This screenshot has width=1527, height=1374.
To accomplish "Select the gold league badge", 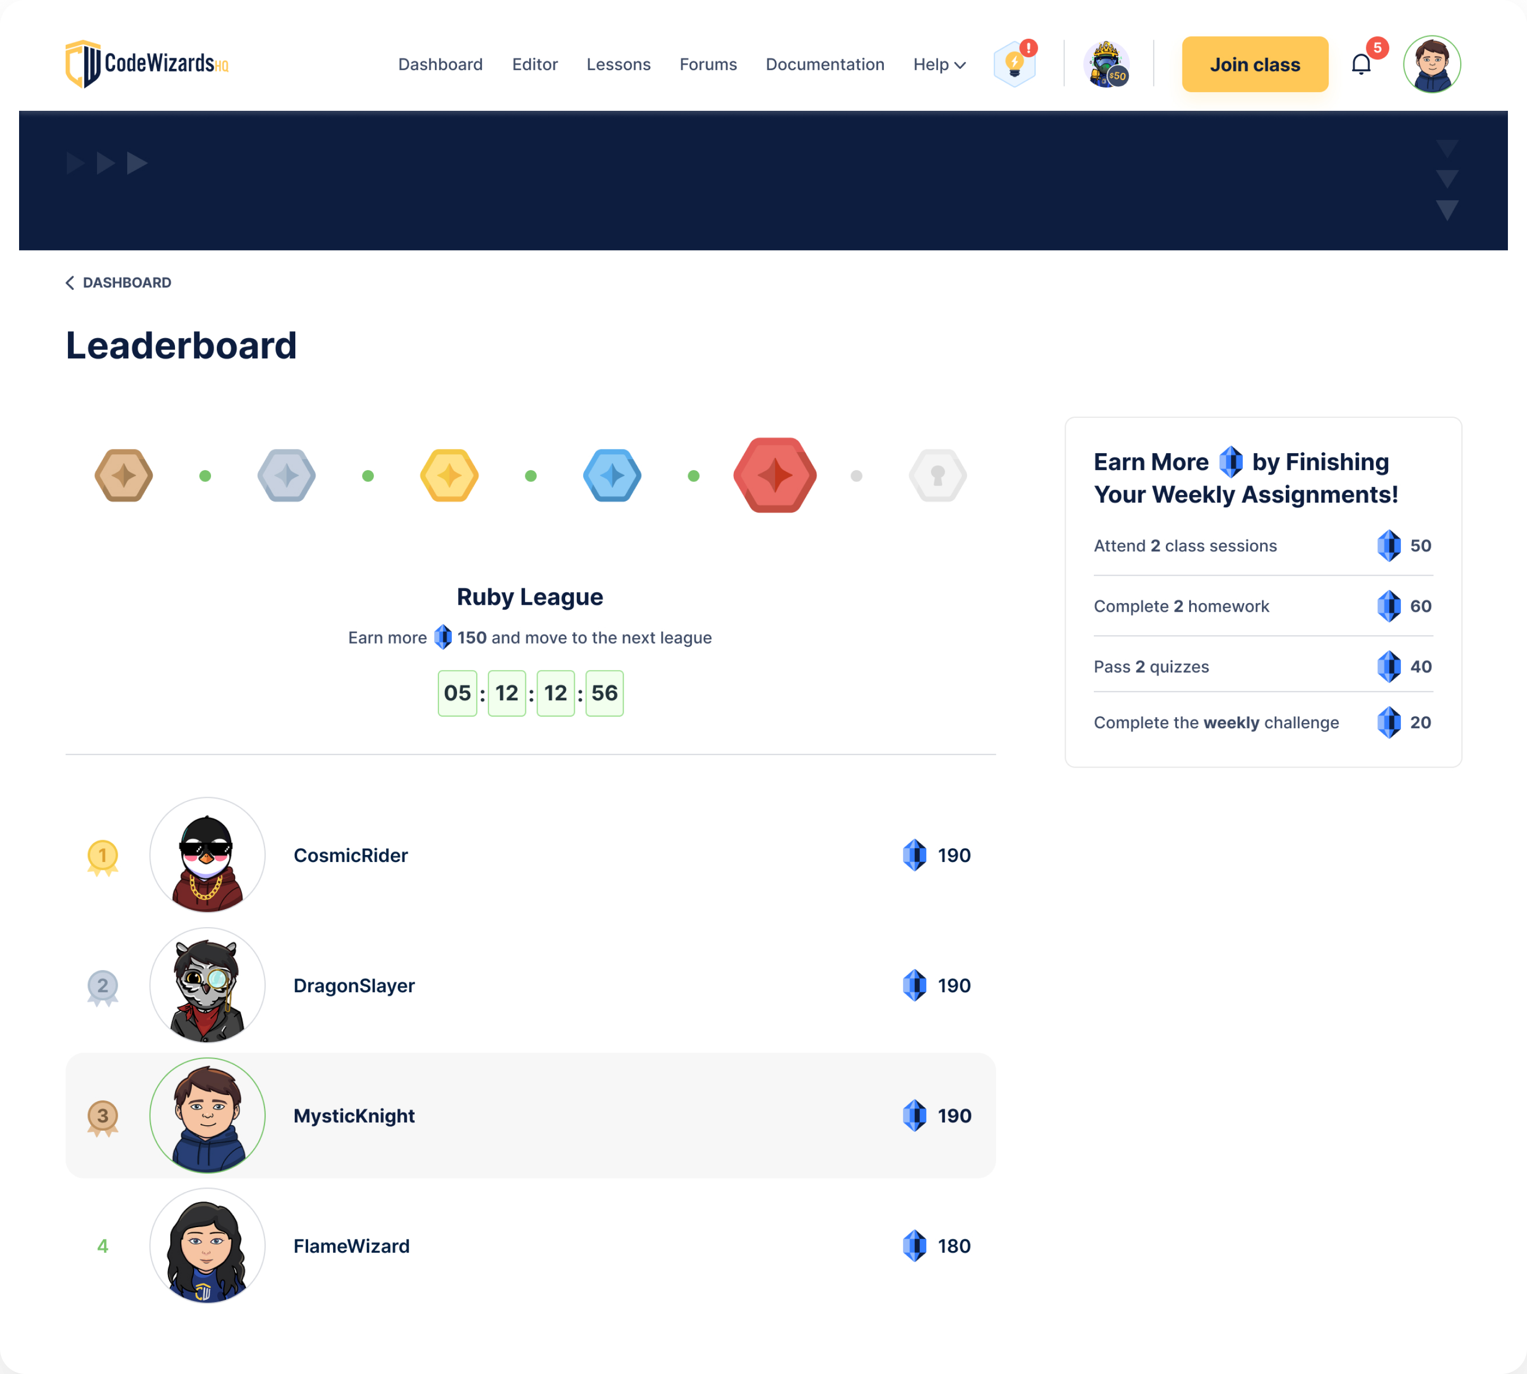I will click(x=449, y=475).
